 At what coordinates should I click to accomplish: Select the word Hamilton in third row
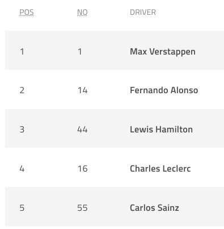[x=175, y=130]
